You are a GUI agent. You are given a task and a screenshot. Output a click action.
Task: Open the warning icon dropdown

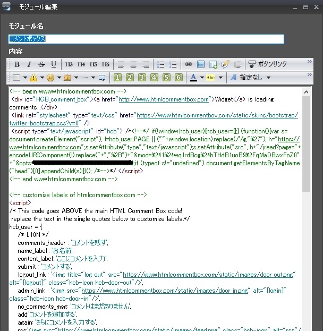(x=41, y=78)
